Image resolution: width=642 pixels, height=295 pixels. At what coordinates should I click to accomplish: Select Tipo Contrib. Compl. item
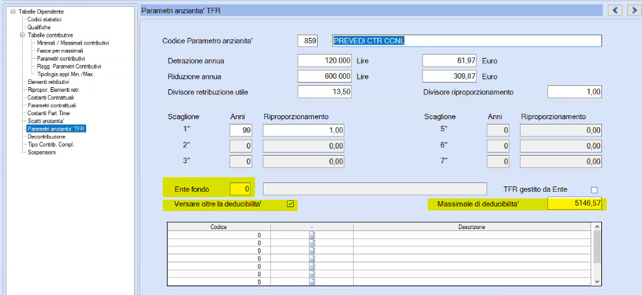51,145
